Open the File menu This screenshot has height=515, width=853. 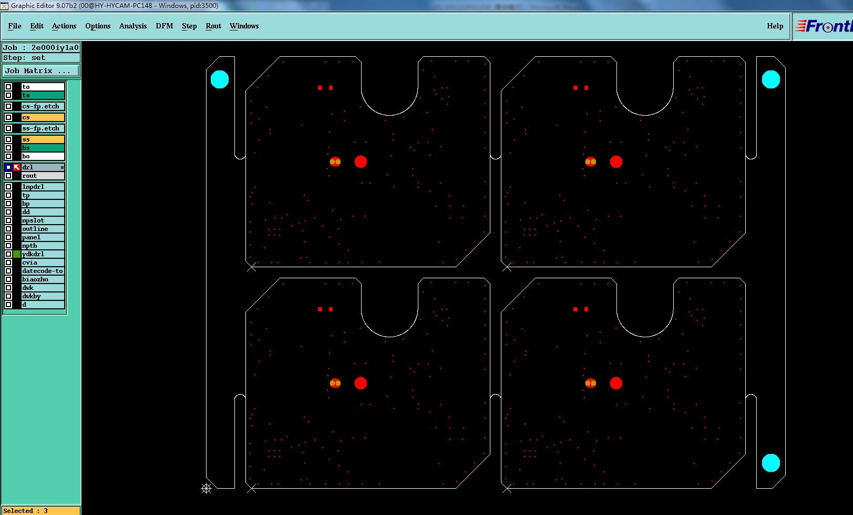[x=15, y=26]
